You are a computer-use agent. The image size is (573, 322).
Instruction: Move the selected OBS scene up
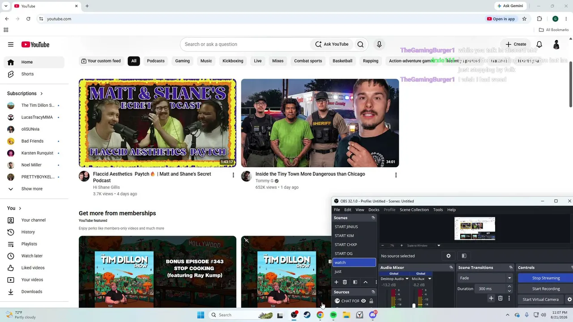365,282
